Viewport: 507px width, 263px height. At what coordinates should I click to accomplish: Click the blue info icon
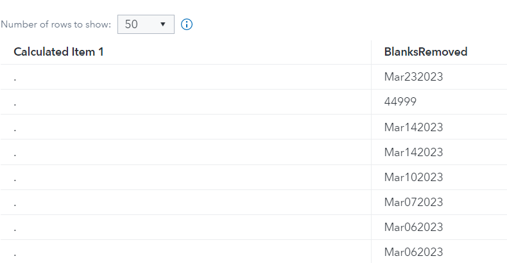(x=187, y=24)
